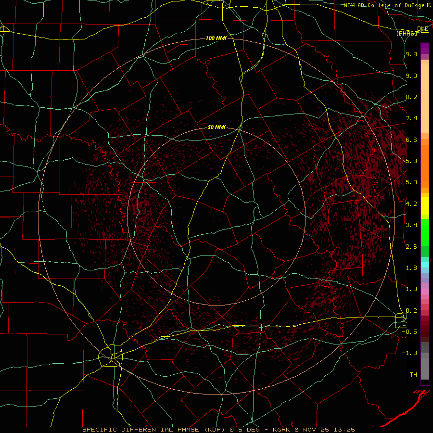Click the 9.0 color scale value
433x433 pixels.
click(x=411, y=76)
